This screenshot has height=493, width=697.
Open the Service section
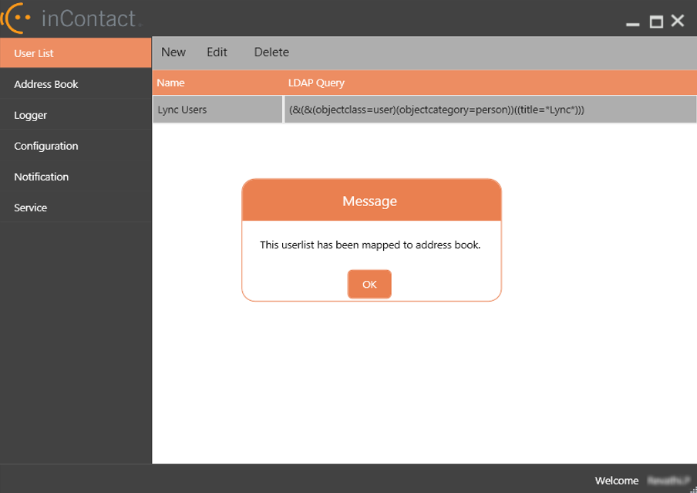(76, 208)
